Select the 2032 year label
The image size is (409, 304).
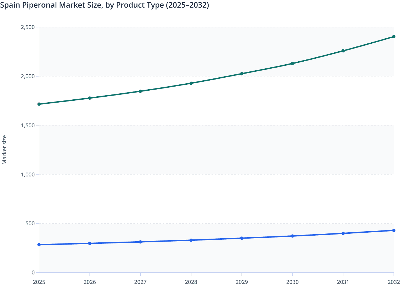(393, 283)
